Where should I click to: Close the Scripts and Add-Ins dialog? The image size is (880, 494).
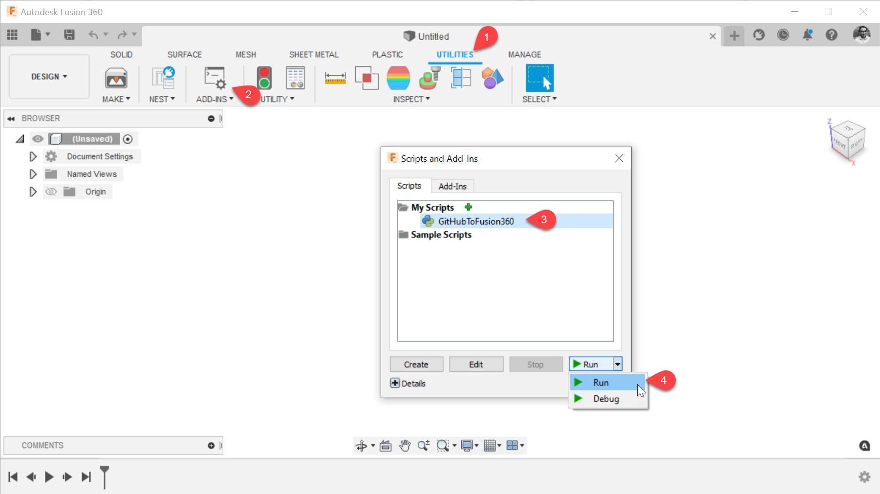(x=619, y=158)
